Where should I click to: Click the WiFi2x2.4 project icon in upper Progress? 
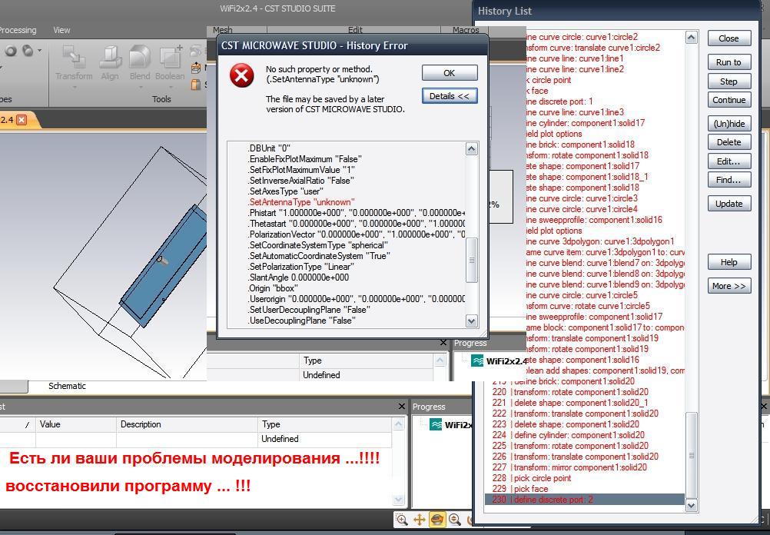pyautogui.click(x=477, y=361)
